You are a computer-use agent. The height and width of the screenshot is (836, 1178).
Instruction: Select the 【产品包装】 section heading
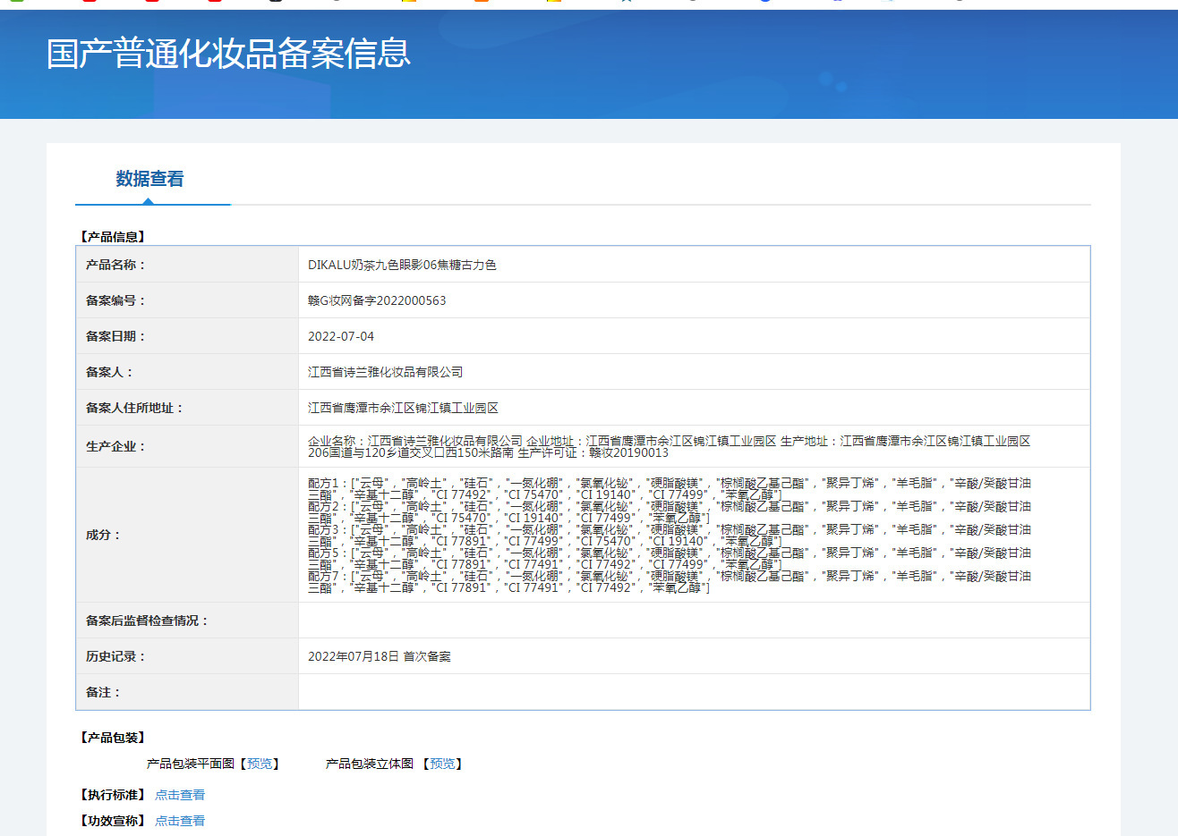coord(112,738)
